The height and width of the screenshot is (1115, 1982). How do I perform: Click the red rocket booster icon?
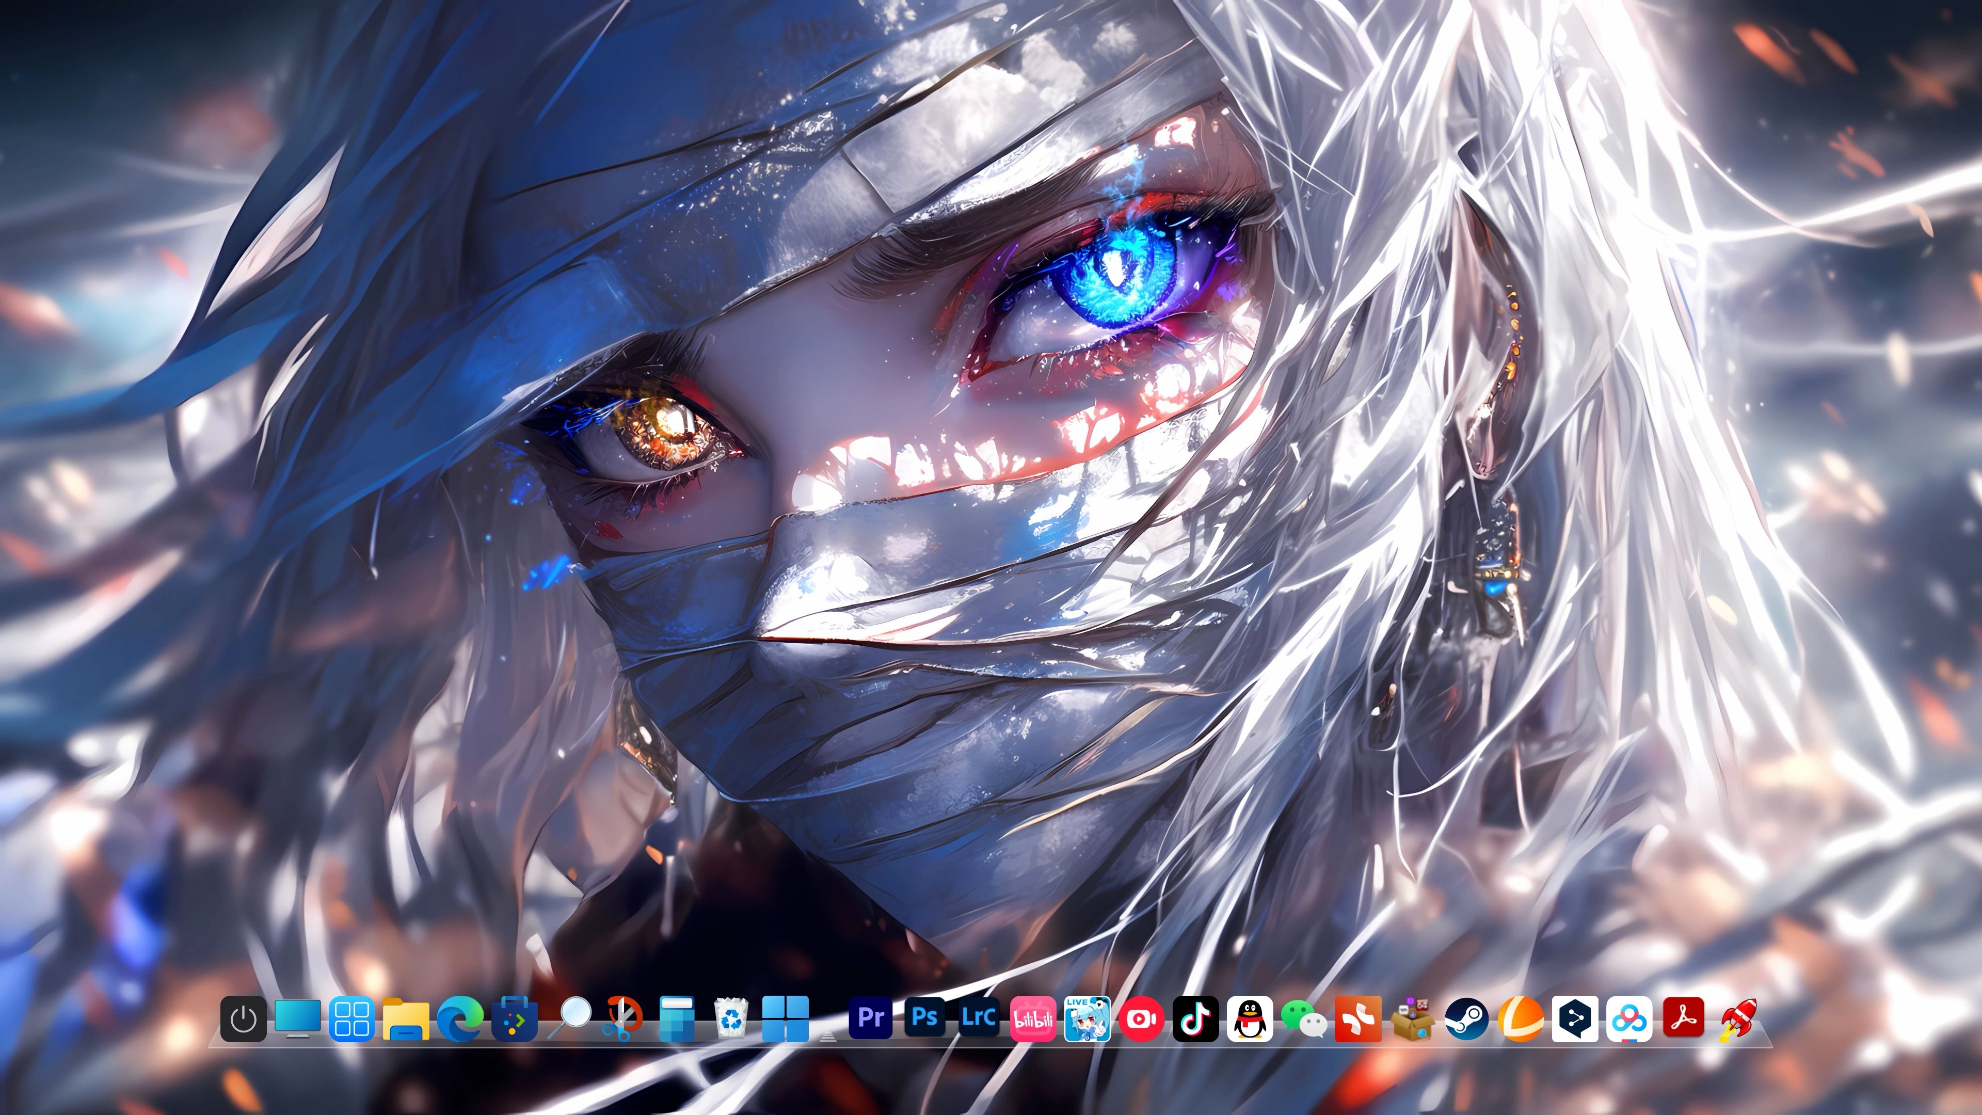[1738, 1019]
